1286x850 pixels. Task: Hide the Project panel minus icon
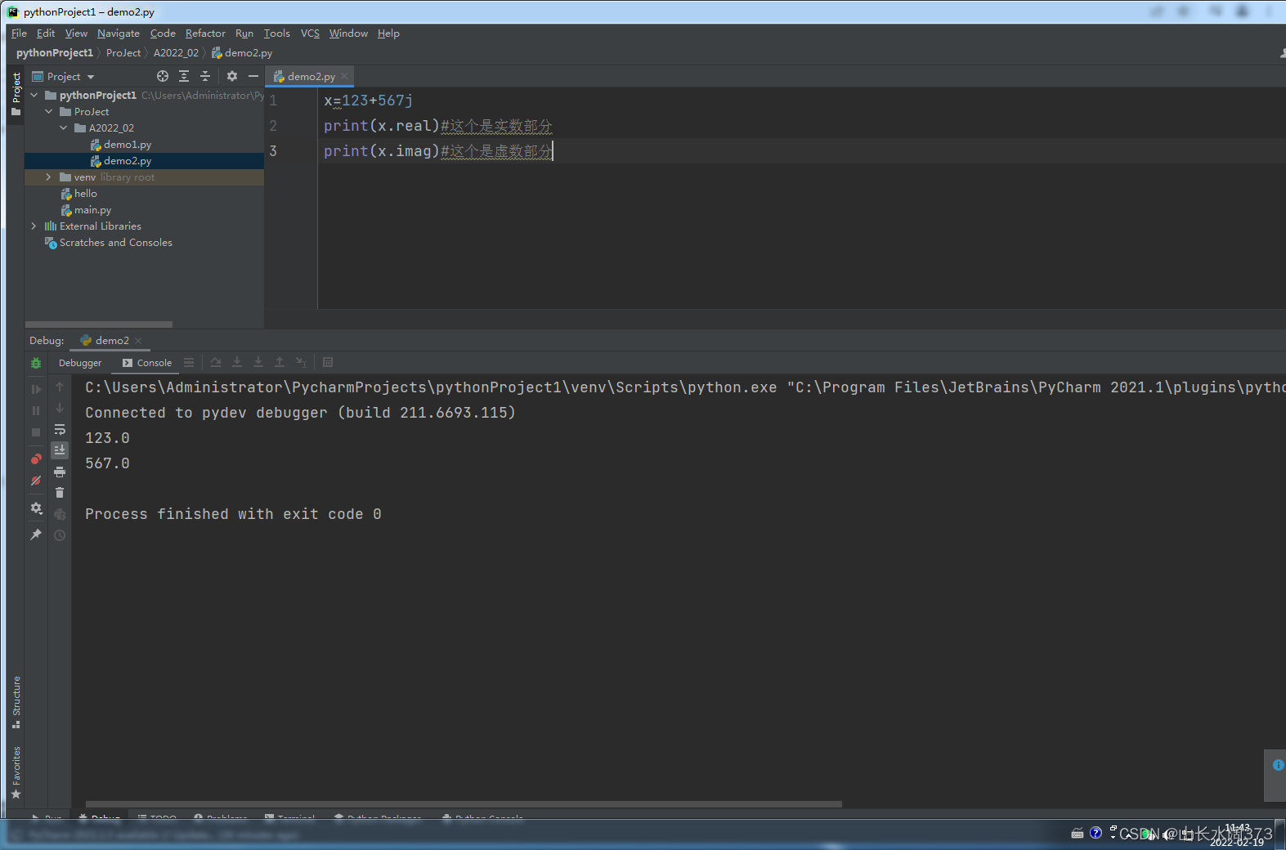tap(253, 76)
